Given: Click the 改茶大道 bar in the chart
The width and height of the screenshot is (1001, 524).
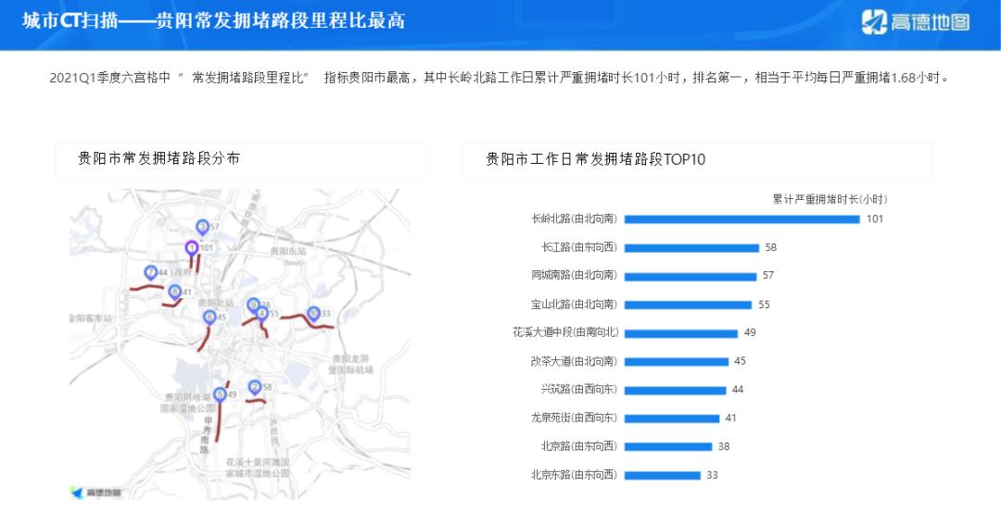Looking at the screenshot, I should pos(676,361).
